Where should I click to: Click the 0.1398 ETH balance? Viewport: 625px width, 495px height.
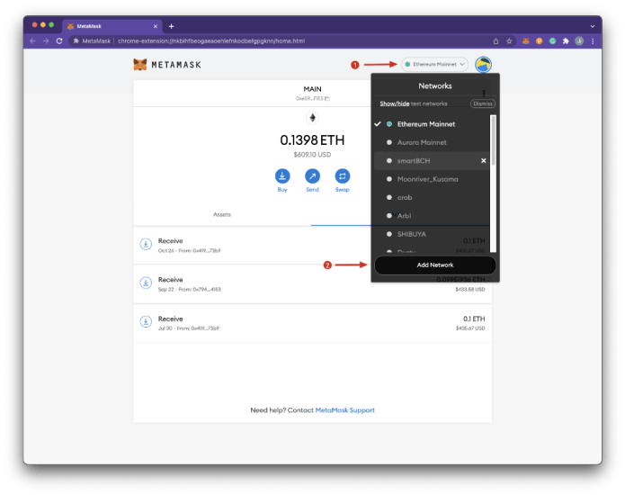coord(313,140)
